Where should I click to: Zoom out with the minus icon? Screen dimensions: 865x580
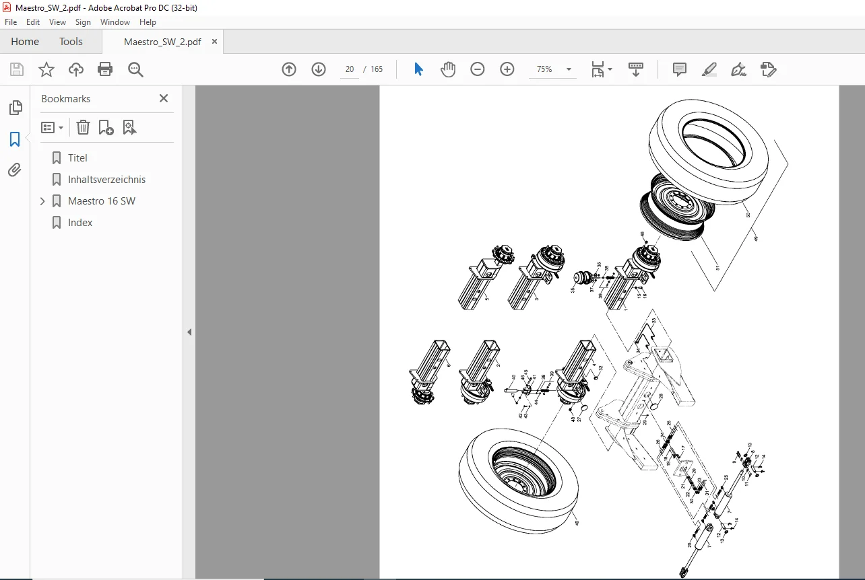[478, 69]
